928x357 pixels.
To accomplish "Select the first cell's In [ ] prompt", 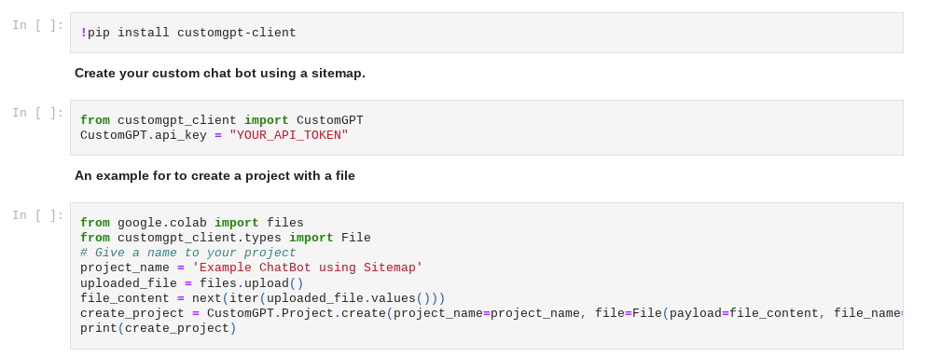I will click(x=38, y=25).
